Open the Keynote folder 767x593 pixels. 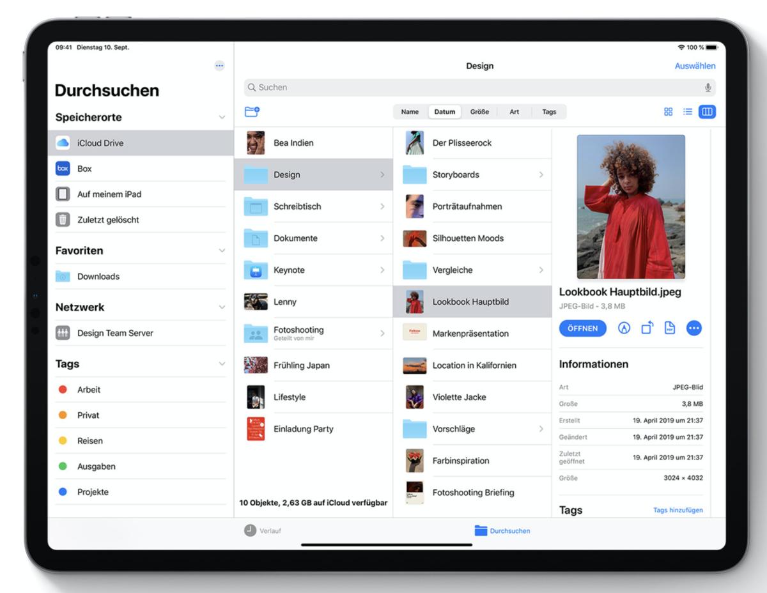coord(314,270)
